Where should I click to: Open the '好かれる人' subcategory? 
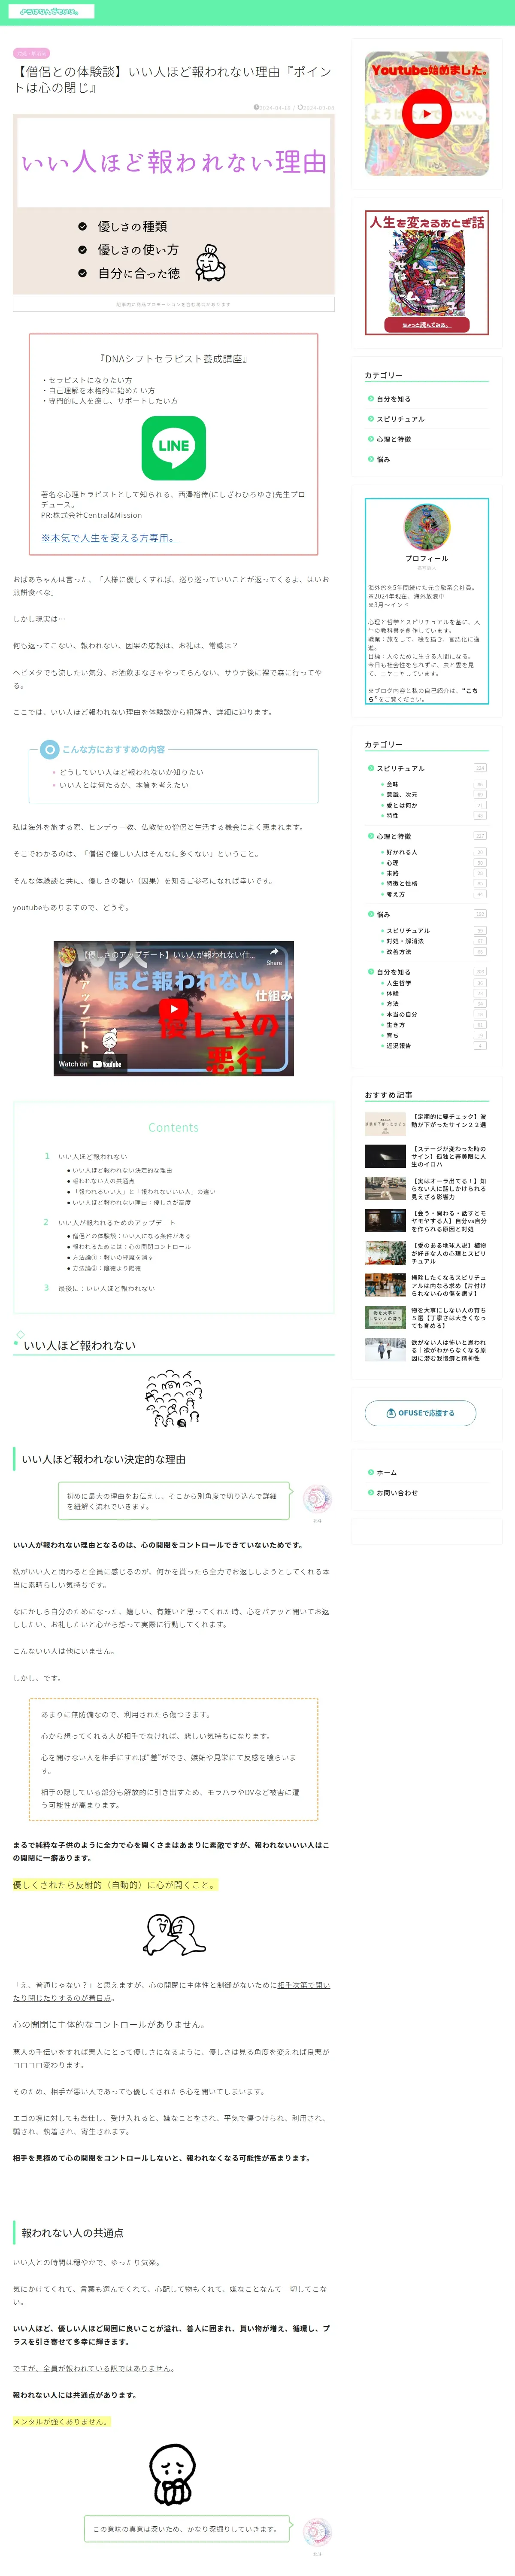(402, 852)
